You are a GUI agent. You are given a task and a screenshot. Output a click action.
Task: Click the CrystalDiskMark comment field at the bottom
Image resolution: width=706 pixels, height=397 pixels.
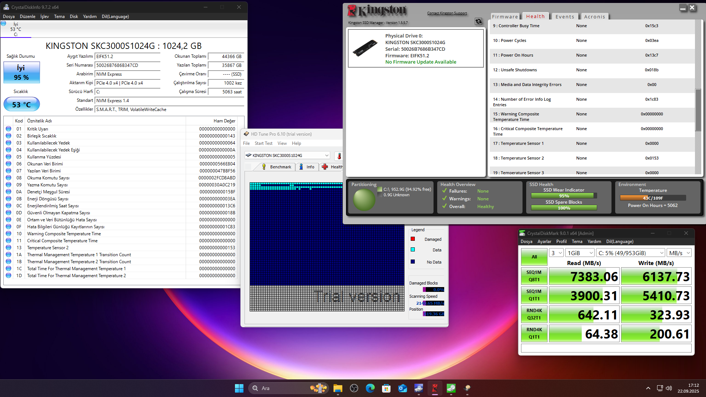606,348
